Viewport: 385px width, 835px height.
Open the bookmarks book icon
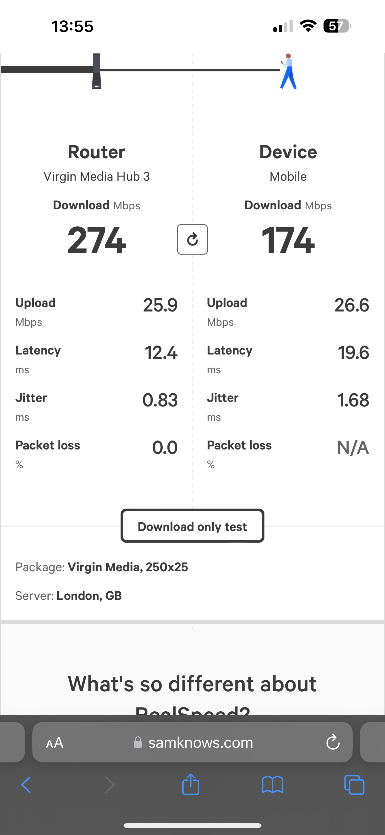coord(272,785)
